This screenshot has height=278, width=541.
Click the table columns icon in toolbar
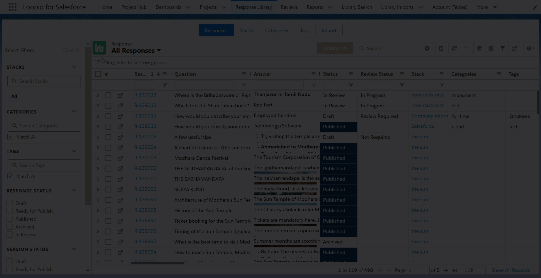[491, 48]
